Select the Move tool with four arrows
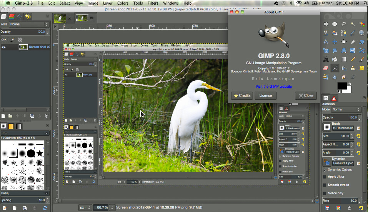 (x=335, y=42)
